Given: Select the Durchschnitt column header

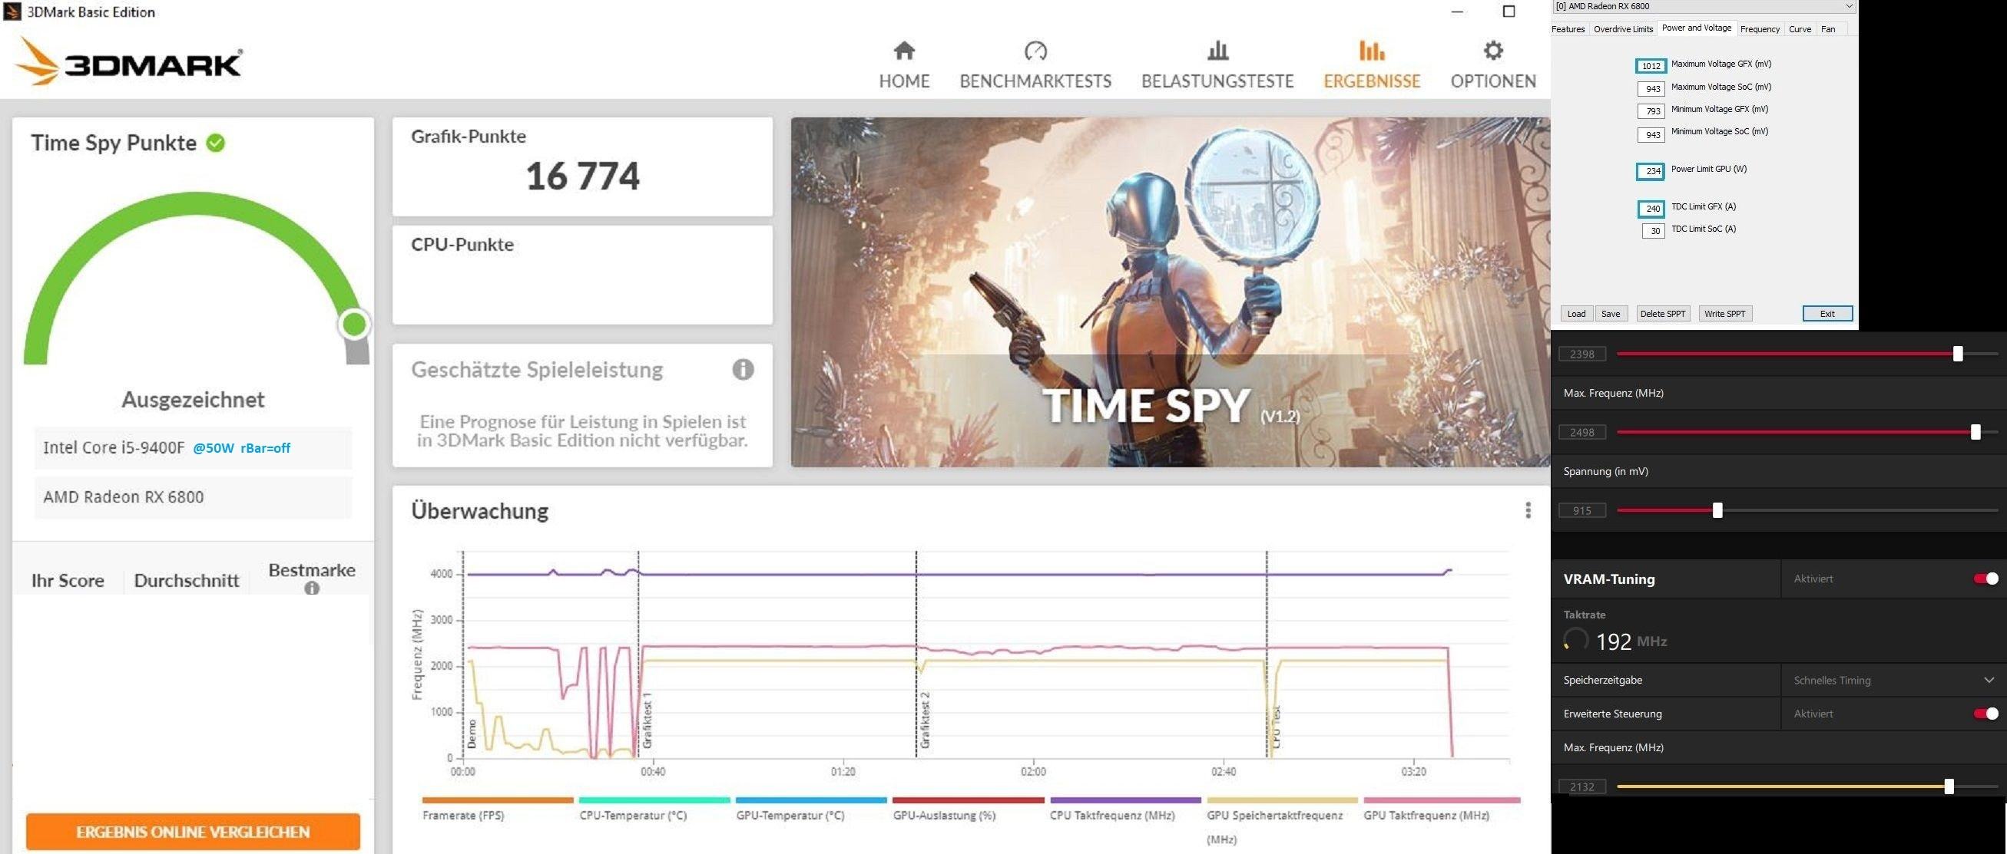Looking at the screenshot, I should (x=186, y=581).
